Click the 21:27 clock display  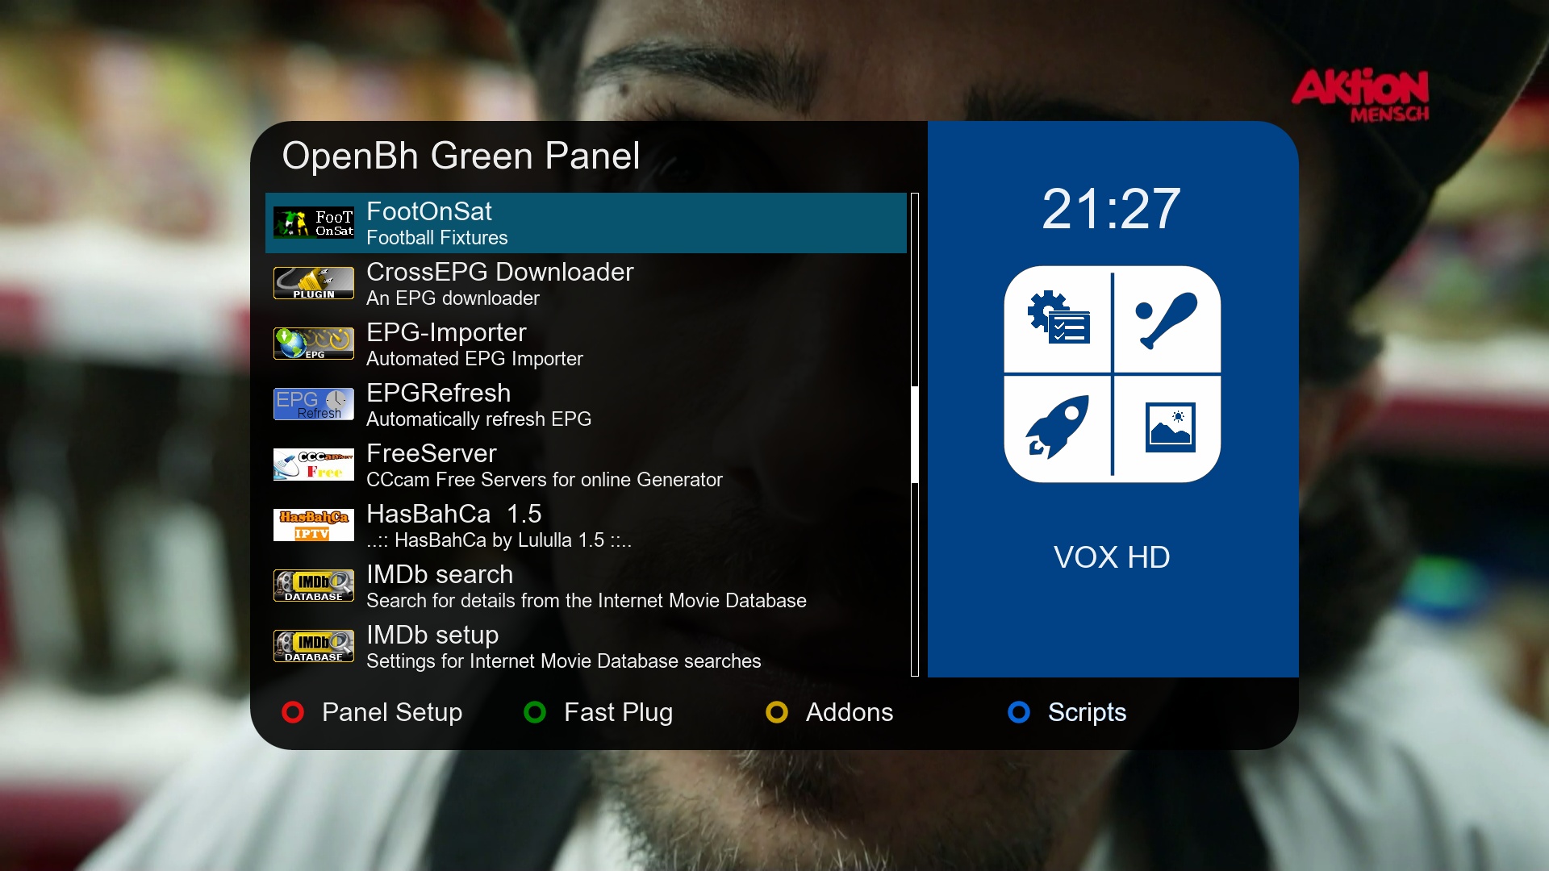(x=1111, y=209)
